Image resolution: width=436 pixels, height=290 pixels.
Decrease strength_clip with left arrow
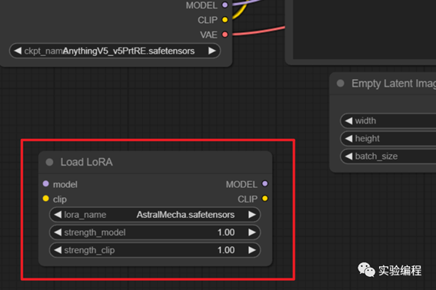58,250
